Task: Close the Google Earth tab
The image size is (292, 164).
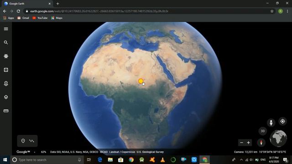Action: coord(50,4)
